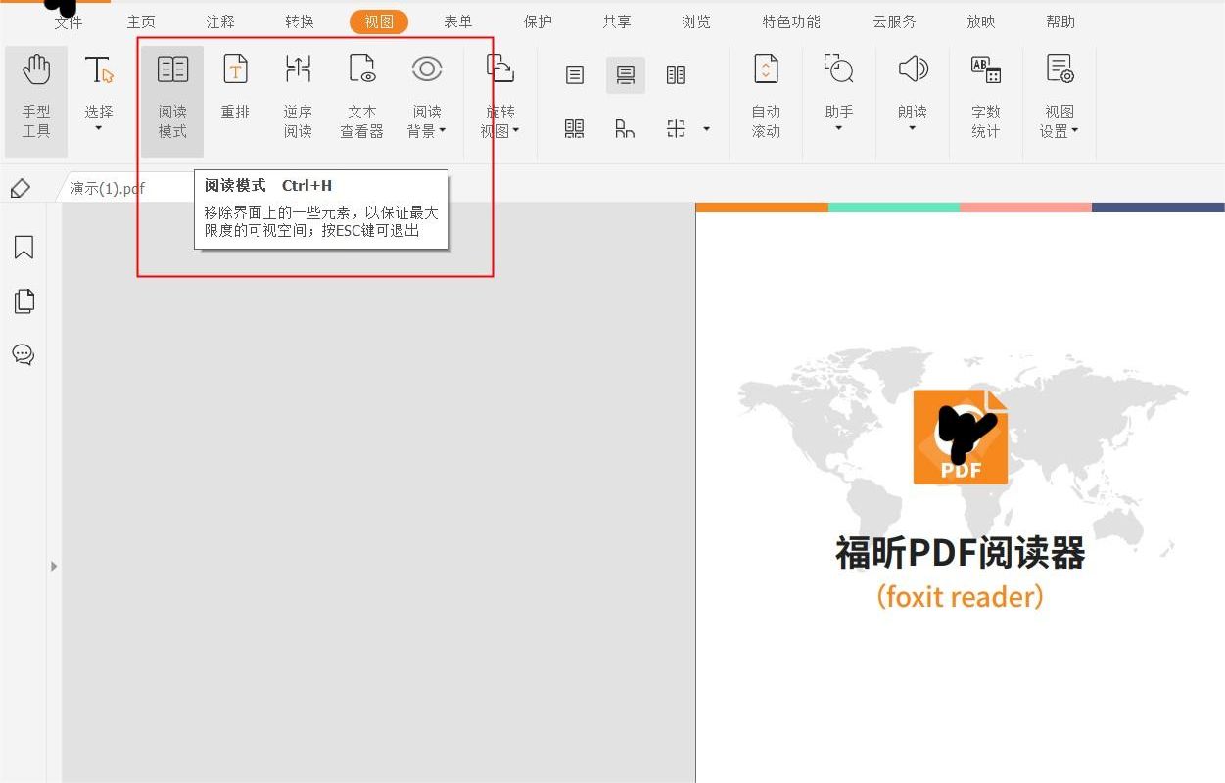The image size is (1225, 783).
Task: Activate 阅读模式 (Read Mode)
Action: pos(171,93)
